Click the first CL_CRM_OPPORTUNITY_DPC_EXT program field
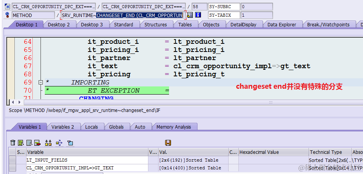 click(x=54, y=7)
